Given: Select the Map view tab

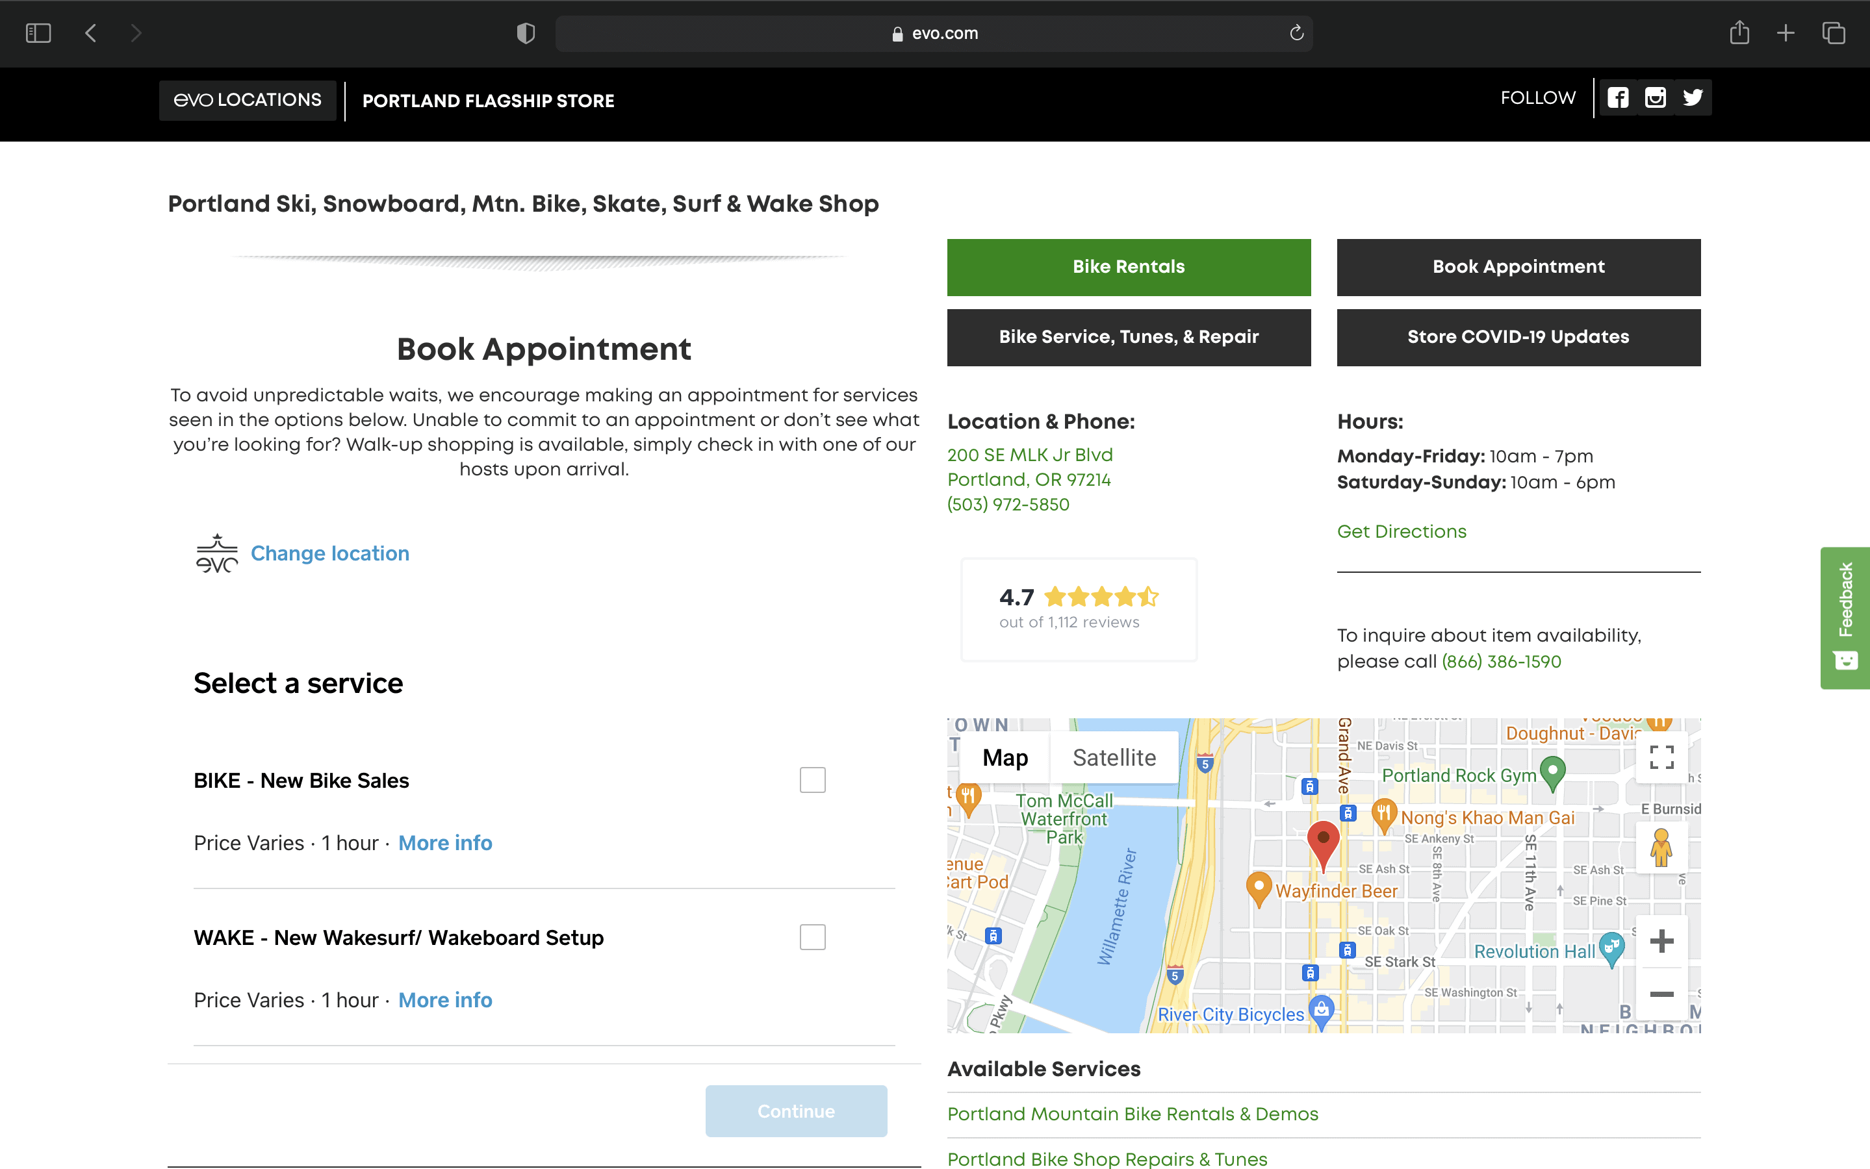Looking at the screenshot, I should (x=1005, y=758).
